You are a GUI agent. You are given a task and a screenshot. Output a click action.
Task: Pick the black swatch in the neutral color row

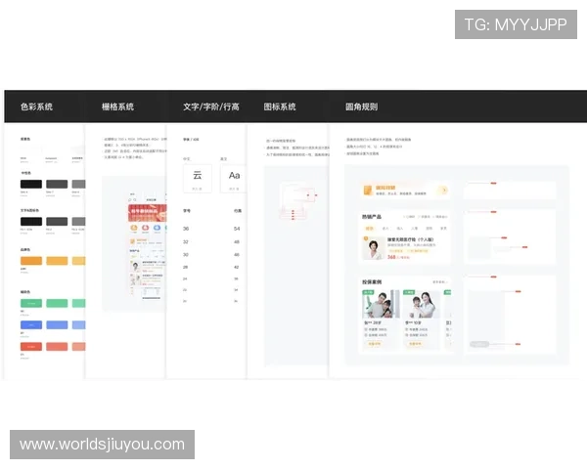31,184
